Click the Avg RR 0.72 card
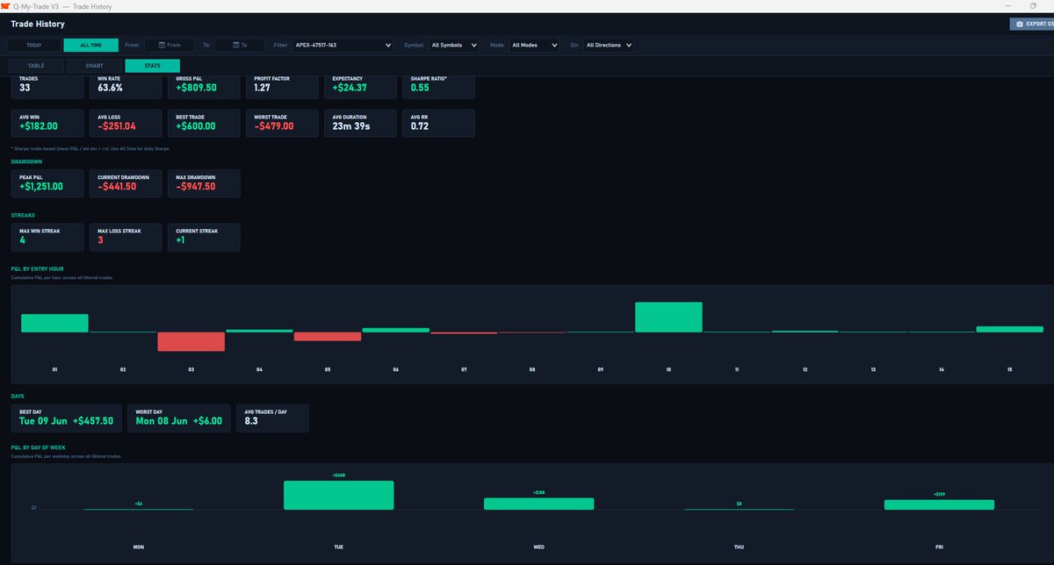Viewport: 1054px width, 565px height. [x=438, y=123]
